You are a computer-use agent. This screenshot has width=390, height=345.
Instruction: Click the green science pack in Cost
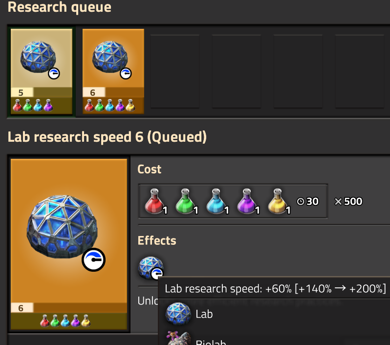[187, 201]
